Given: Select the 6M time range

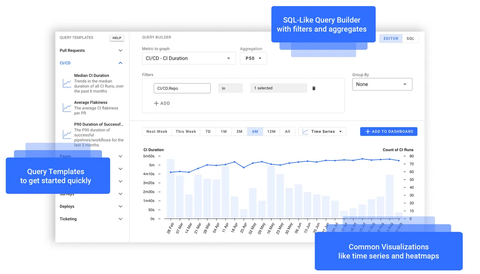Looking at the screenshot, I should [x=255, y=132].
